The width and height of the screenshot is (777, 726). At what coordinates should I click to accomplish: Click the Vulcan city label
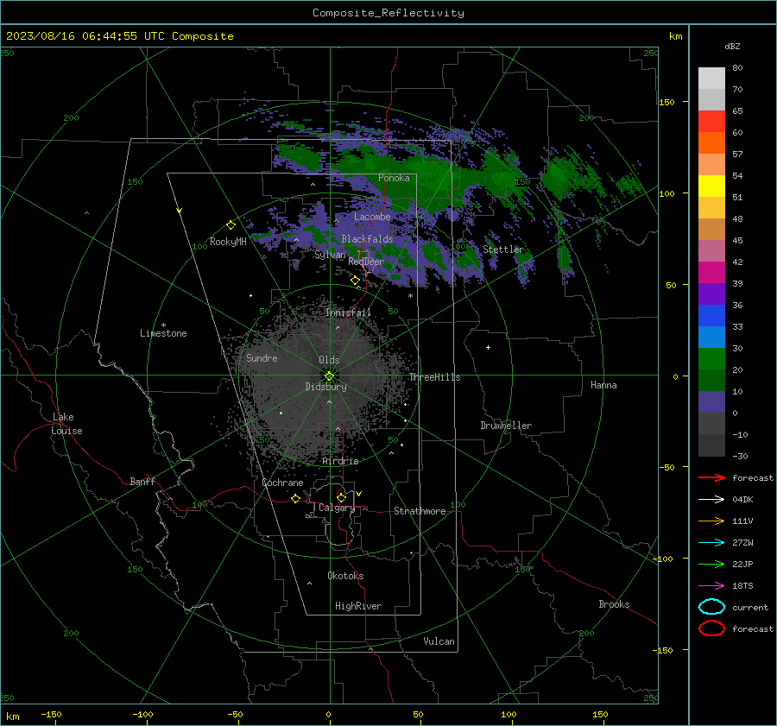click(439, 641)
